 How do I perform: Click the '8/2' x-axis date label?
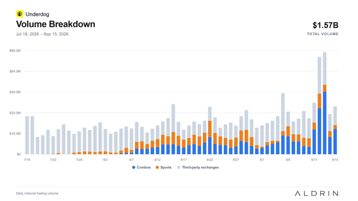point(105,160)
